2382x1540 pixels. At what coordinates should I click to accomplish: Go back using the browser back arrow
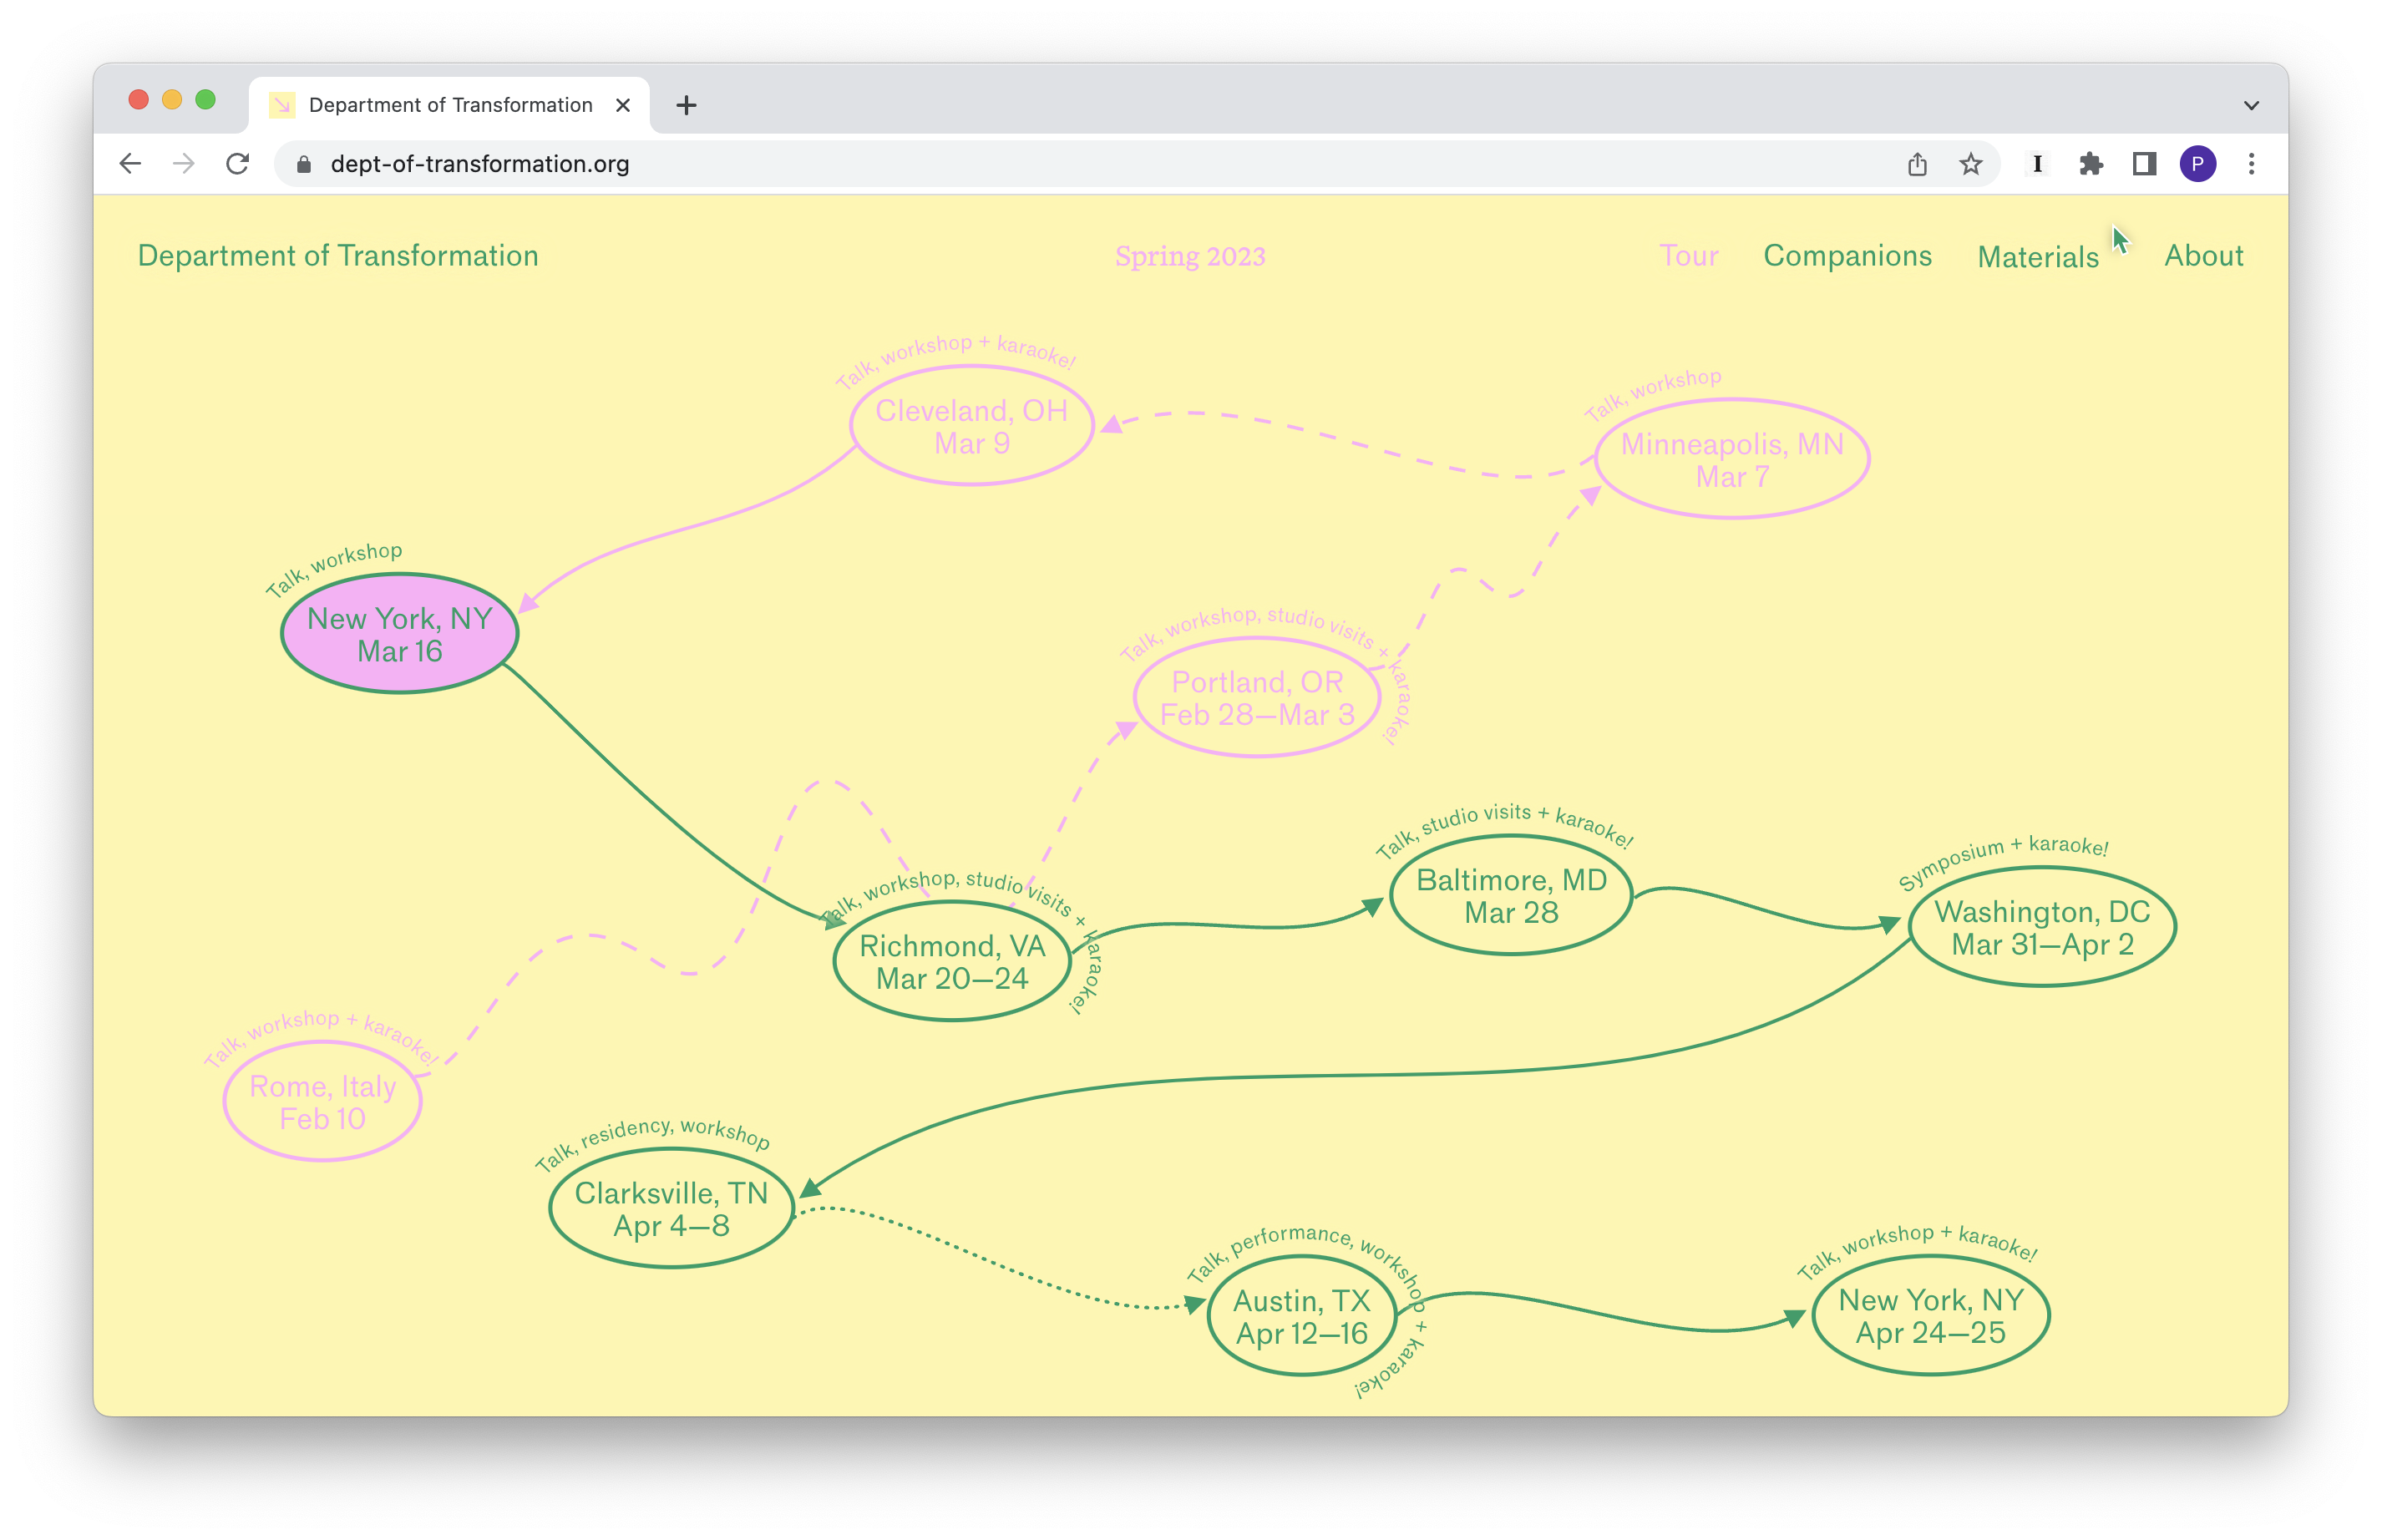(130, 164)
